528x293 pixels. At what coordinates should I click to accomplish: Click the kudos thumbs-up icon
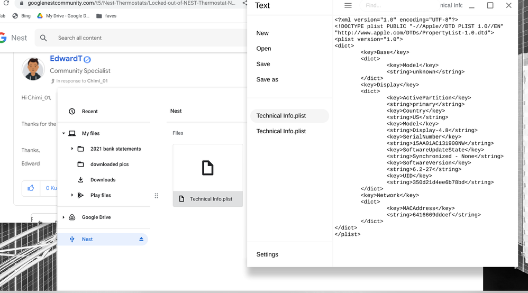[31, 188]
